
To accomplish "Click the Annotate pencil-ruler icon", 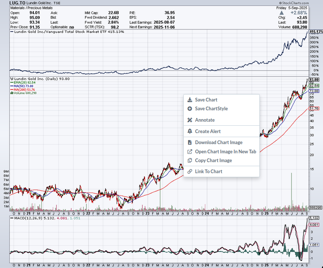I will coord(190,120).
